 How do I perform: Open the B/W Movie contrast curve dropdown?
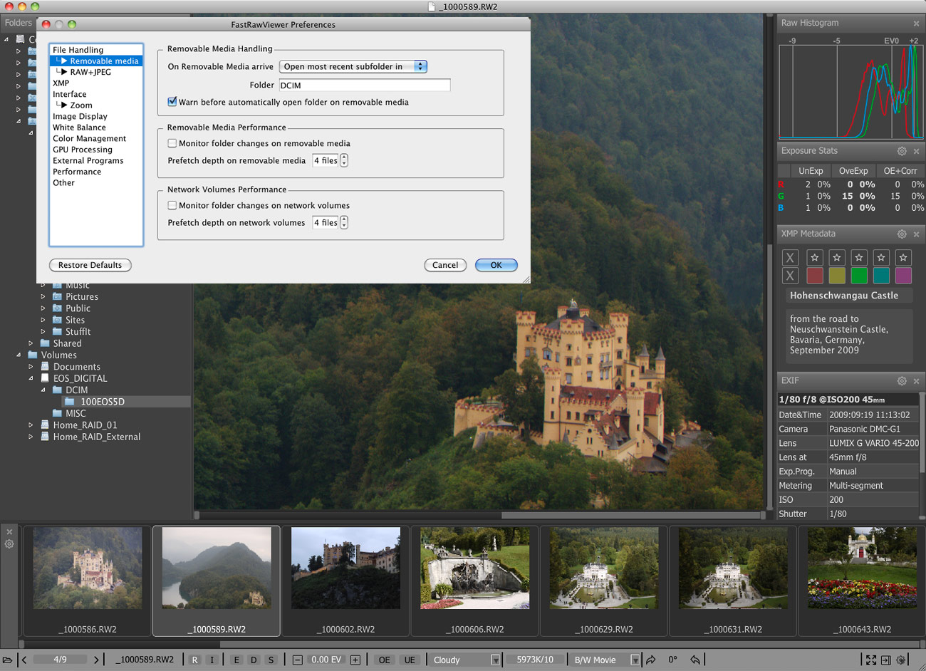(606, 660)
